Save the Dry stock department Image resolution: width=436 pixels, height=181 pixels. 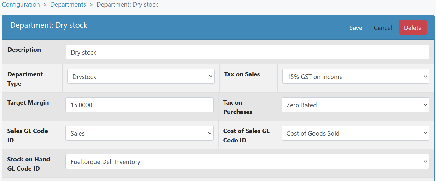coord(356,28)
